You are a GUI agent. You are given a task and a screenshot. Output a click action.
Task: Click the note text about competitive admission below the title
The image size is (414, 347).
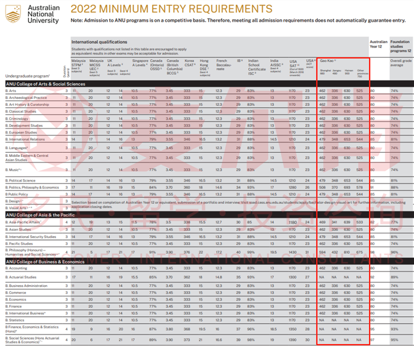tap(238, 20)
